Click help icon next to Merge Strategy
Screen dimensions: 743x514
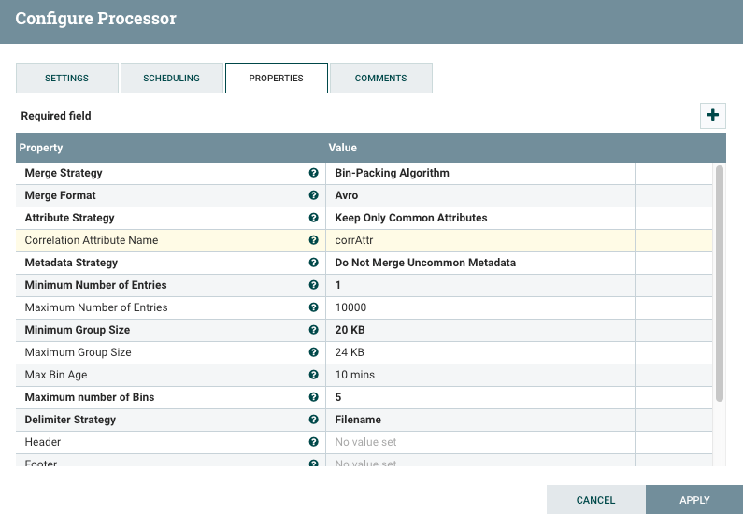[313, 173]
